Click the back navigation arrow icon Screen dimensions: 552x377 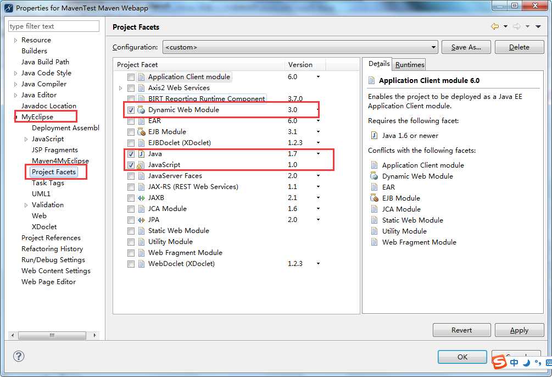[495, 26]
